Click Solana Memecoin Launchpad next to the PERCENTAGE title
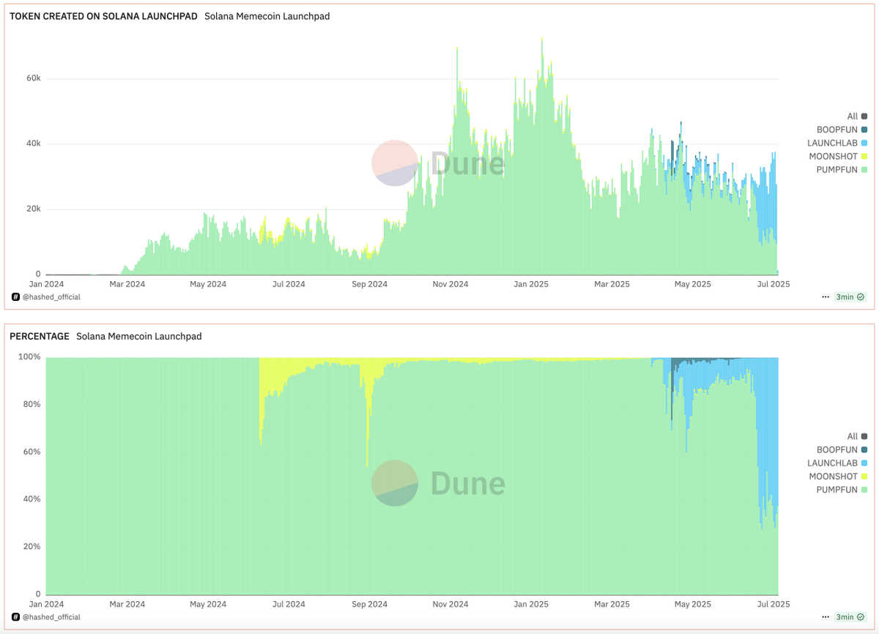879x634 pixels. click(x=138, y=336)
